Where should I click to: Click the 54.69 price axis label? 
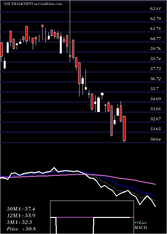click(156, 99)
